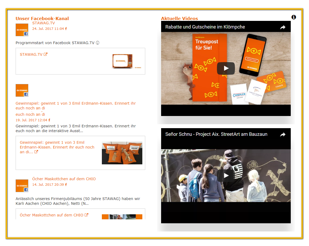
Task: Click the Señor Schnu video title text
Action: (x=216, y=134)
